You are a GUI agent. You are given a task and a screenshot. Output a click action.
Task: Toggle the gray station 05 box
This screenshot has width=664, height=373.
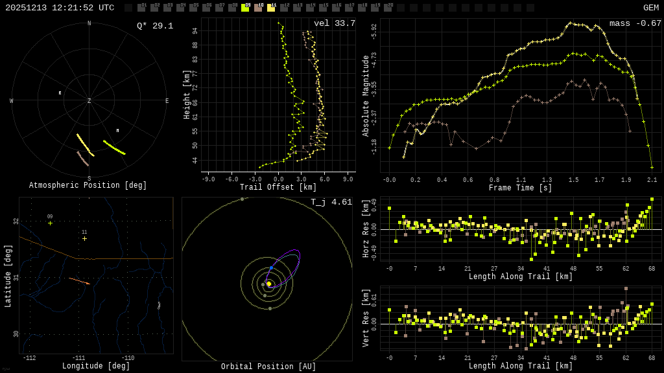pyautogui.click(x=193, y=8)
